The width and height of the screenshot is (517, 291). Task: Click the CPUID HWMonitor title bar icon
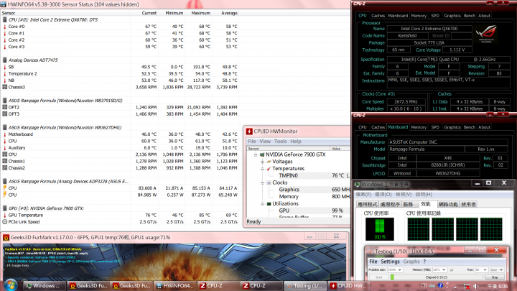pos(249,131)
